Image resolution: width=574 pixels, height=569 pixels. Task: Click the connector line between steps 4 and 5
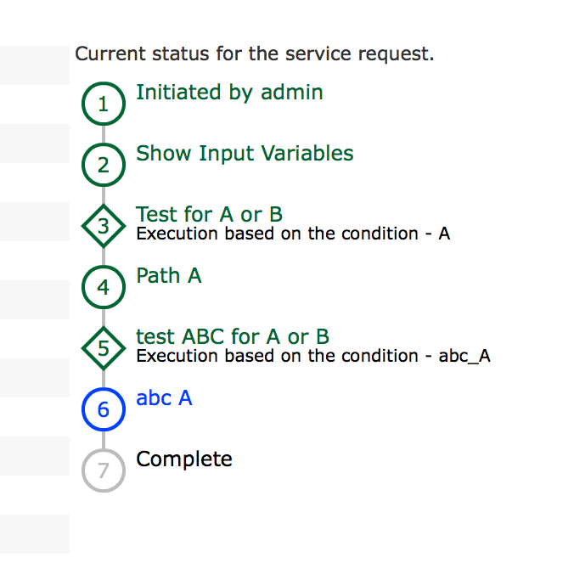(x=104, y=318)
